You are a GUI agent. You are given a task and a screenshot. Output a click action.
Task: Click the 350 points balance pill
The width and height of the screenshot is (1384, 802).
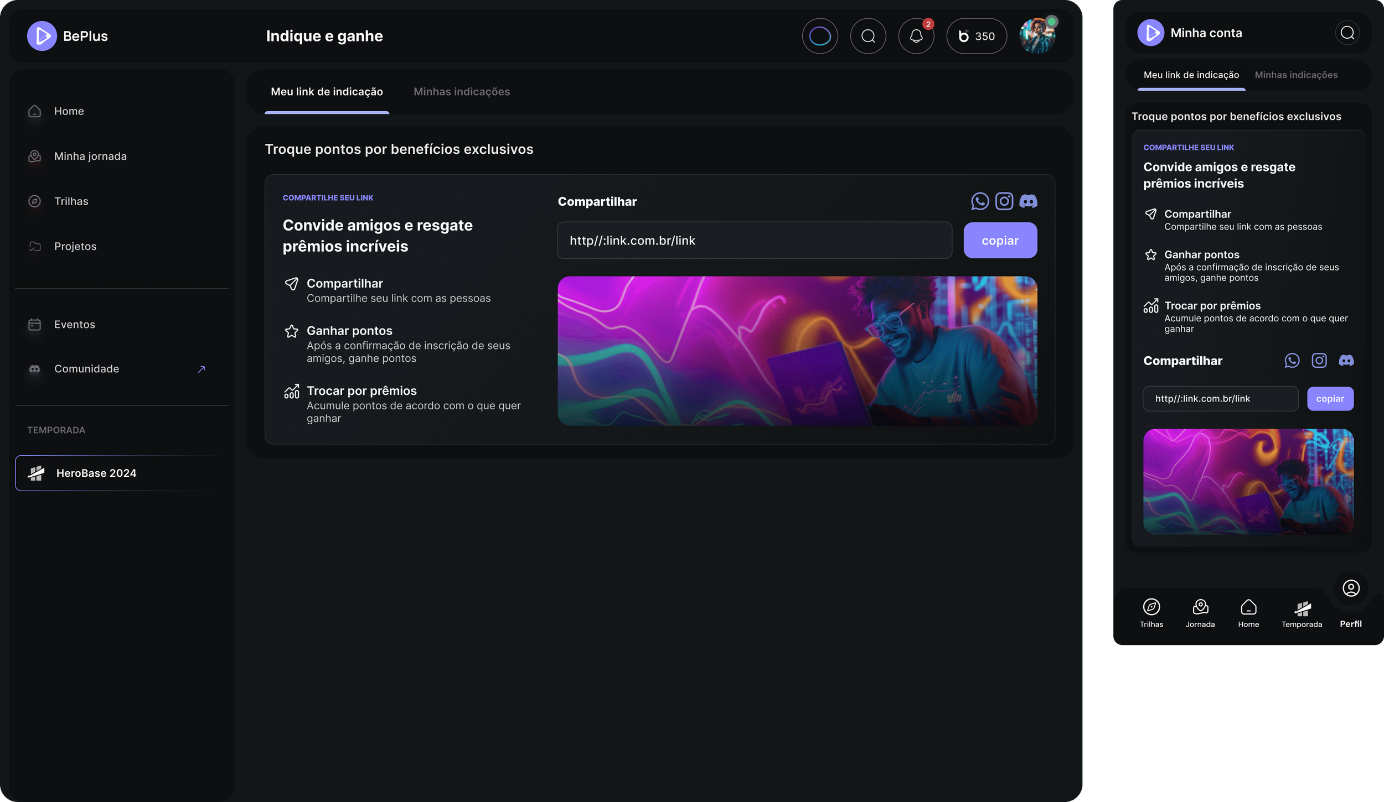click(x=977, y=36)
